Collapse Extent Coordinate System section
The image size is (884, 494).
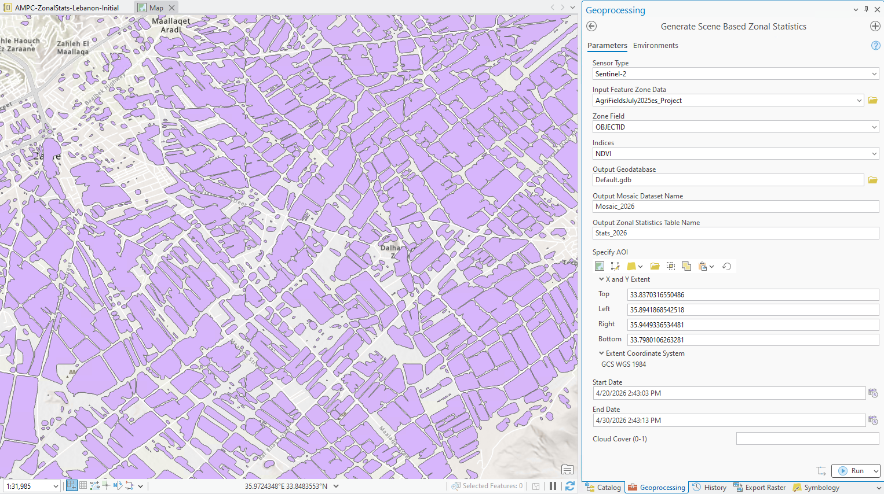click(x=601, y=353)
